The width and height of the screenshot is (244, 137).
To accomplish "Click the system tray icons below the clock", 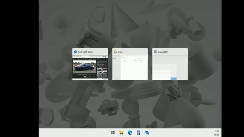I will pos(217,134).
